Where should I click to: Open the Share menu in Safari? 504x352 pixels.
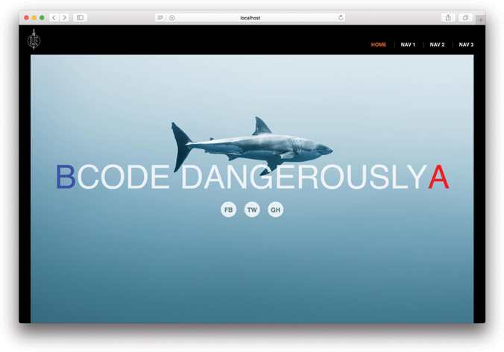(448, 18)
